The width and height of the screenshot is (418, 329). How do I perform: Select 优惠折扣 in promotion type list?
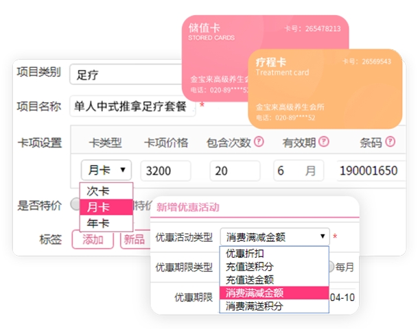coord(245,254)
